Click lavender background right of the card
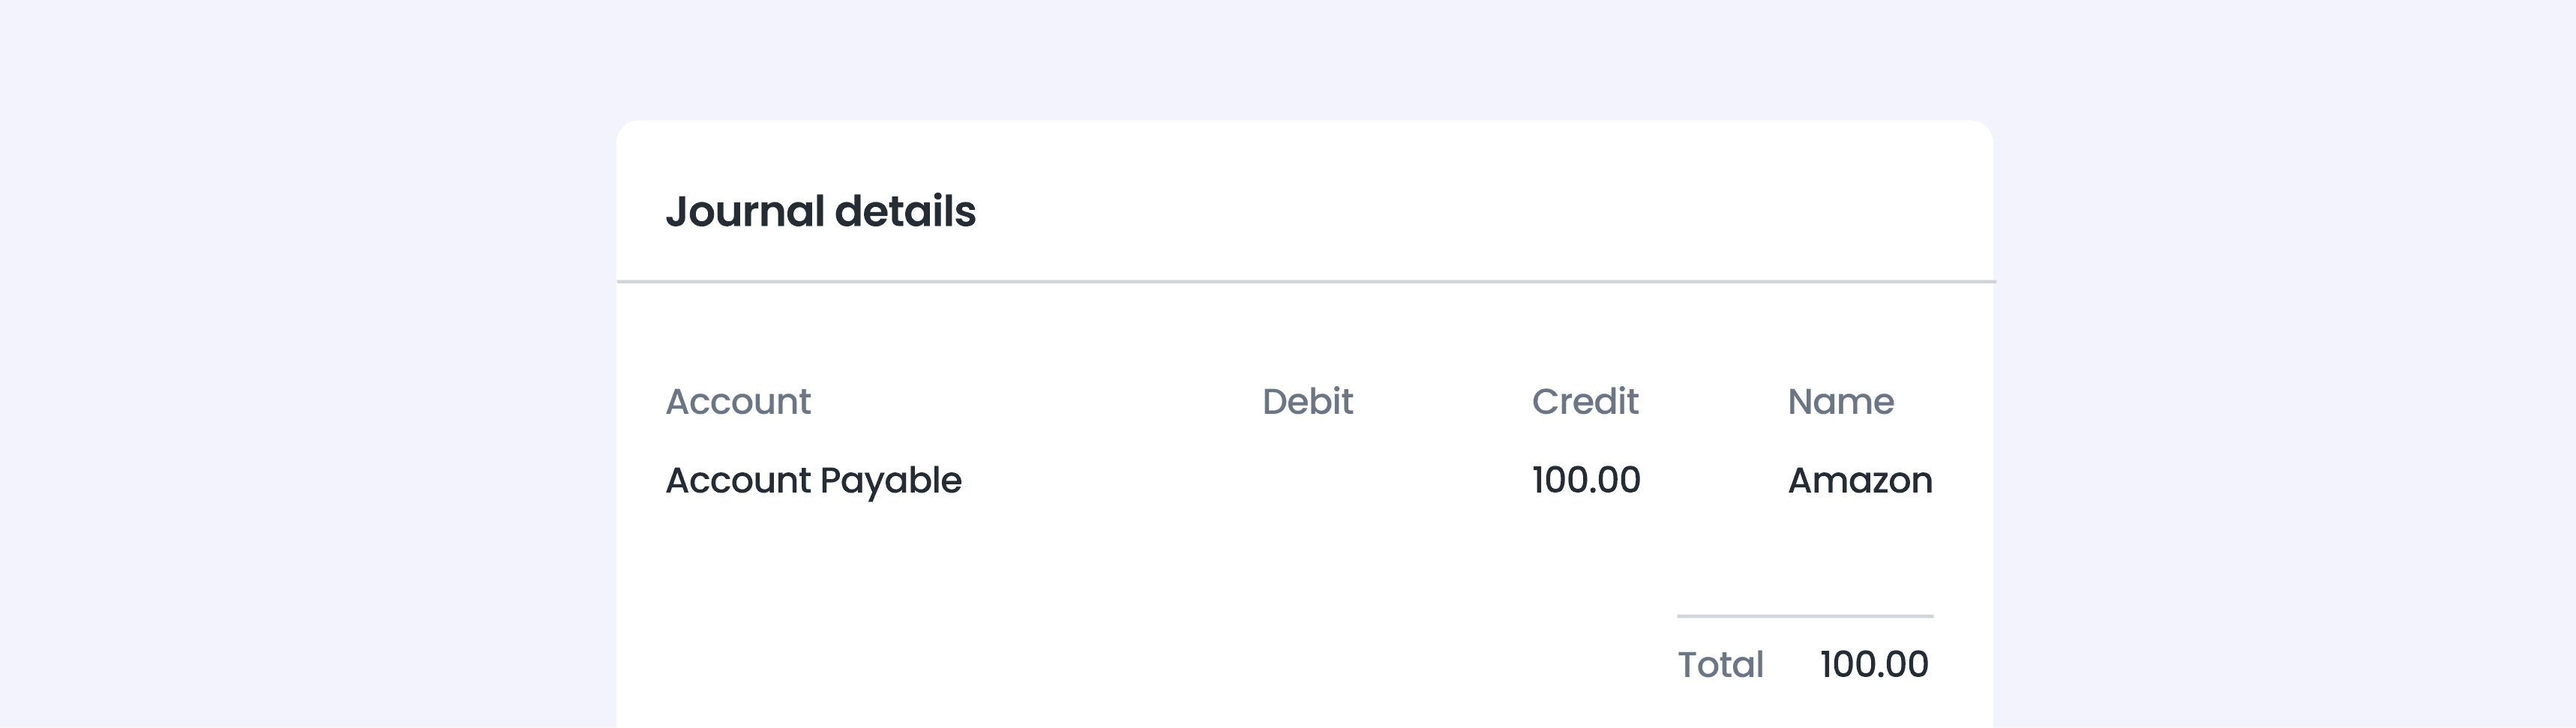The height and width of the screenshot is (728, 2576). coord(2280,400)
